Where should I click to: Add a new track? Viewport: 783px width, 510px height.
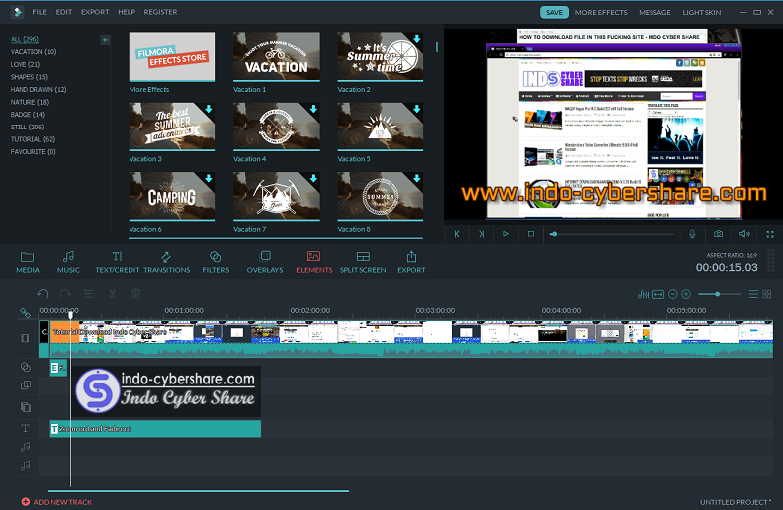pyautogui.click(x=57, y=501)
